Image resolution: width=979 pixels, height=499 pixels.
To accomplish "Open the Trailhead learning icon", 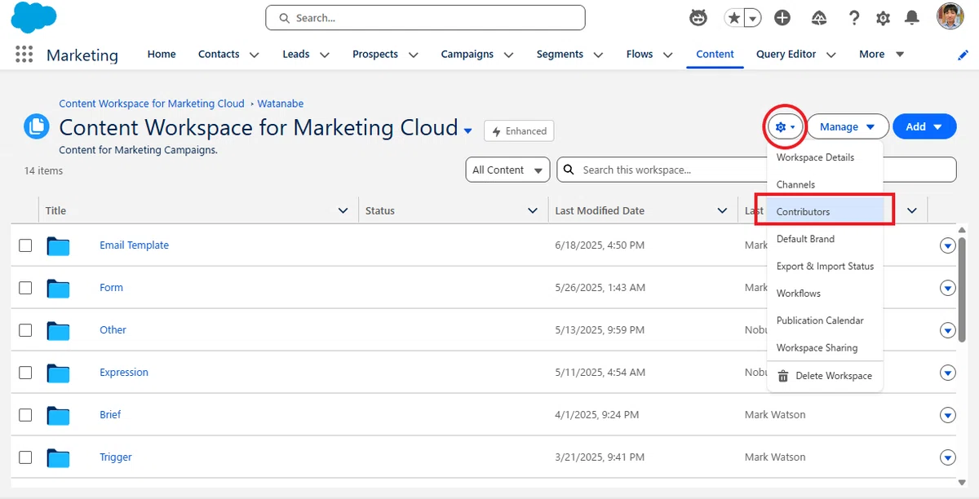I will (819, 18).
